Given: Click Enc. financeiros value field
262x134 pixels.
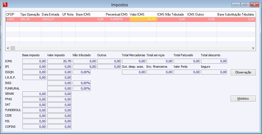Looking at the screenshot, I should [159, 72].
